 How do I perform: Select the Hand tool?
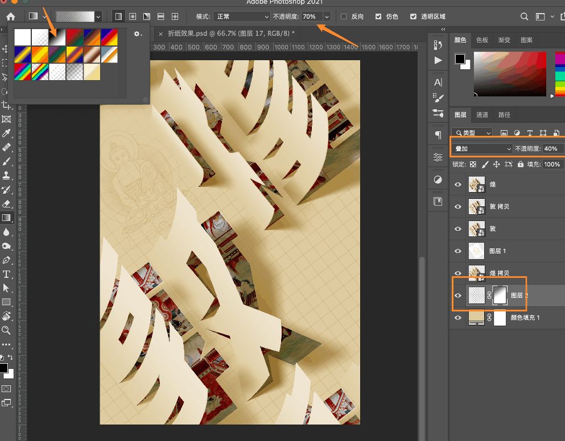coord(6,316)
